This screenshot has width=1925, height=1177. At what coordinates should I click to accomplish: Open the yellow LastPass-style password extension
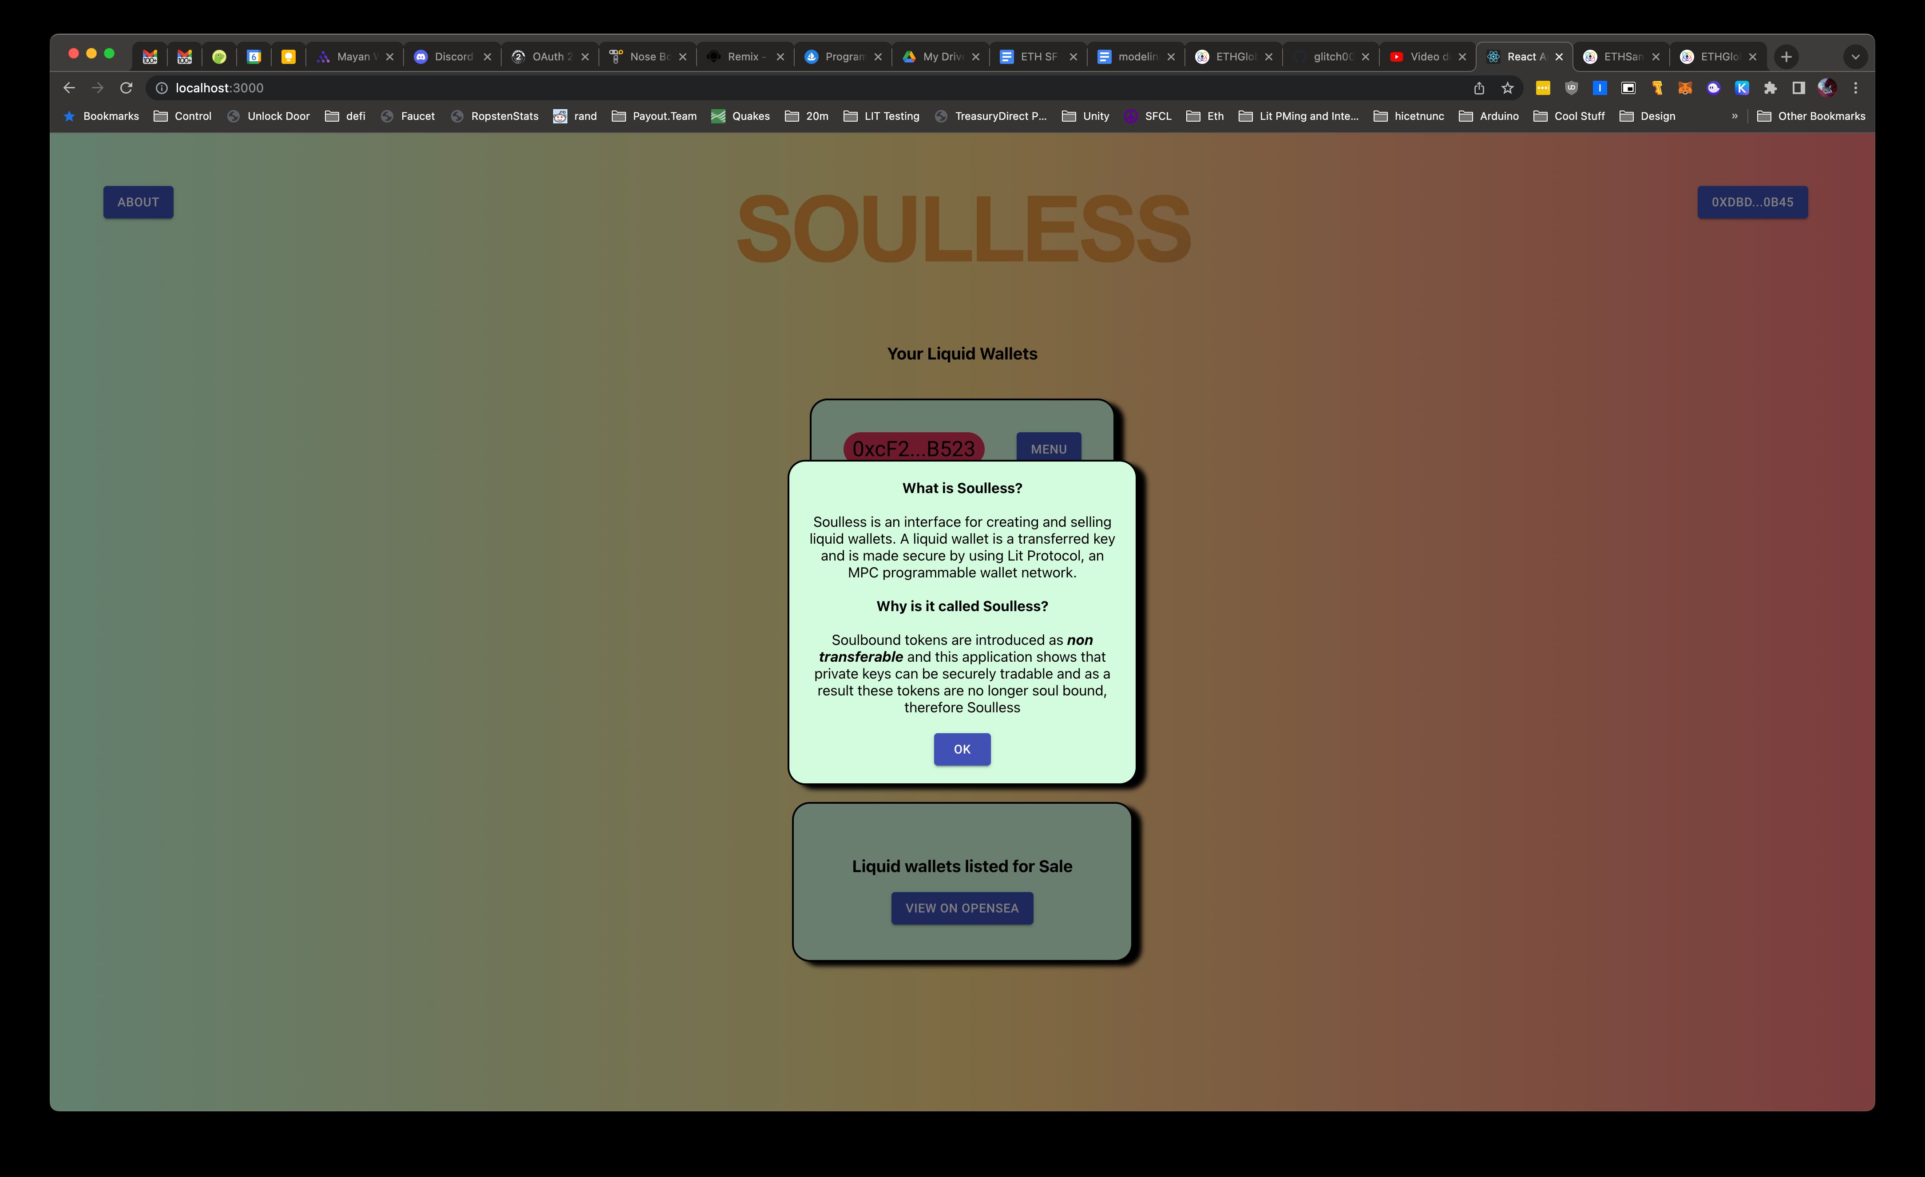(1542, 88)
